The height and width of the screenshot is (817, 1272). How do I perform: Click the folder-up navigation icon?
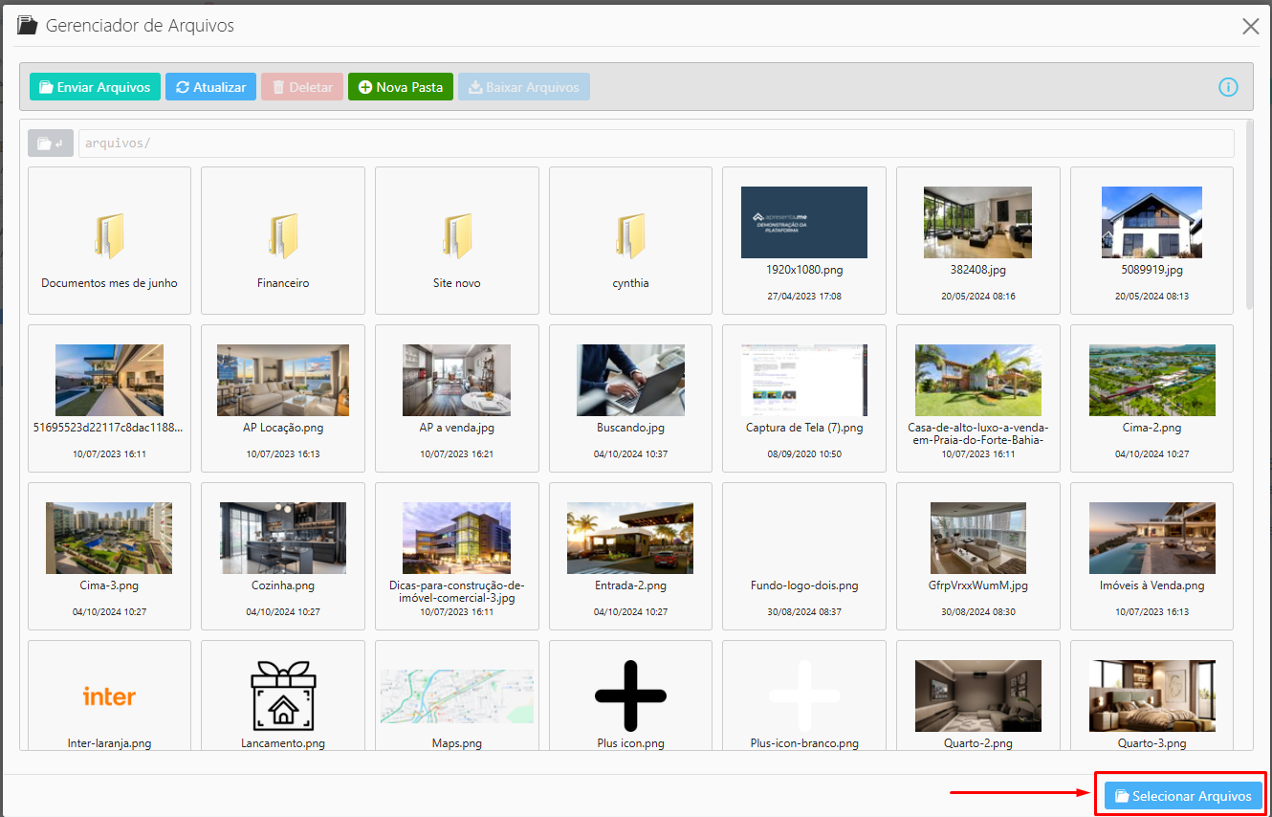coord(50,144)
